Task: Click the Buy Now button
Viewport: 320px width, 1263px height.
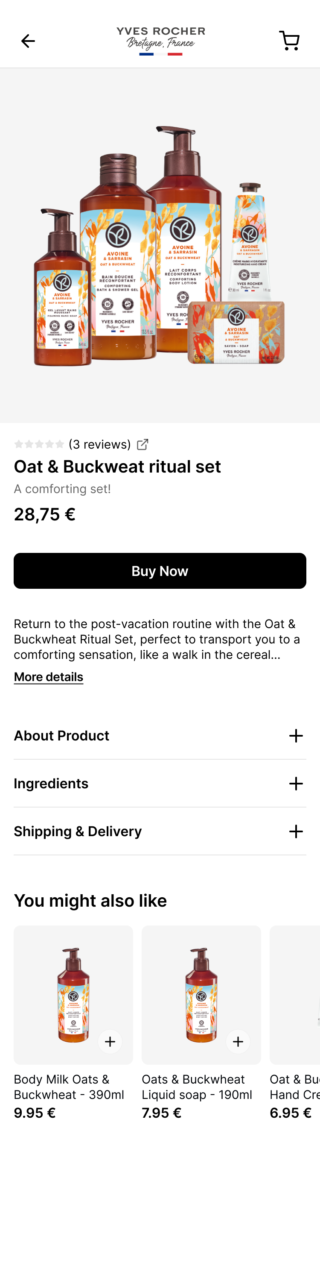Action: [160, 571]
